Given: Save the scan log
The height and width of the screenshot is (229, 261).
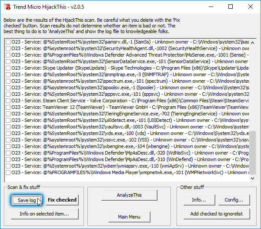Looking at the screenshot, I should [x=27, y=200].
